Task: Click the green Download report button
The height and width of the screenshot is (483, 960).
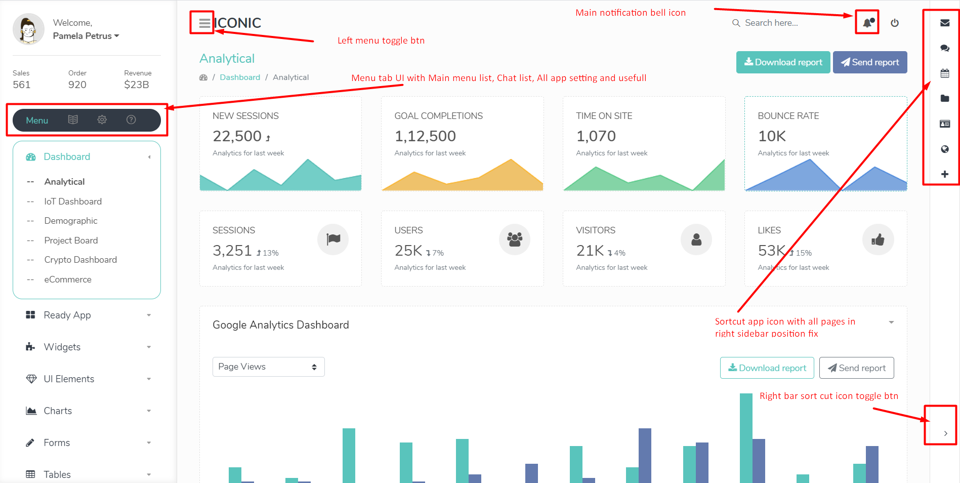Action: 783,62
